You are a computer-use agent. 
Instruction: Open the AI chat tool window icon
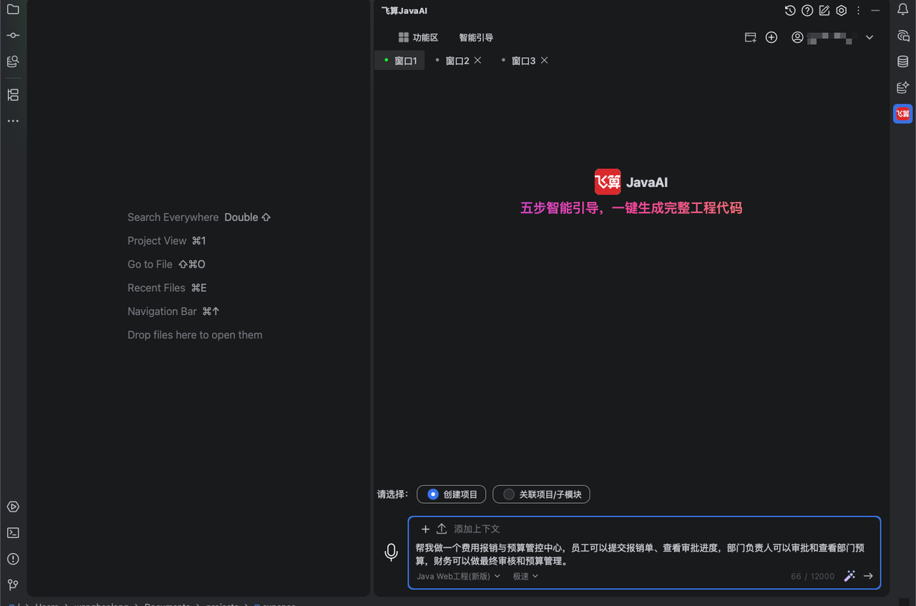click(903, 36)
